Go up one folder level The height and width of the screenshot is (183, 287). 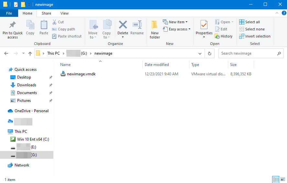coord(30,53)
